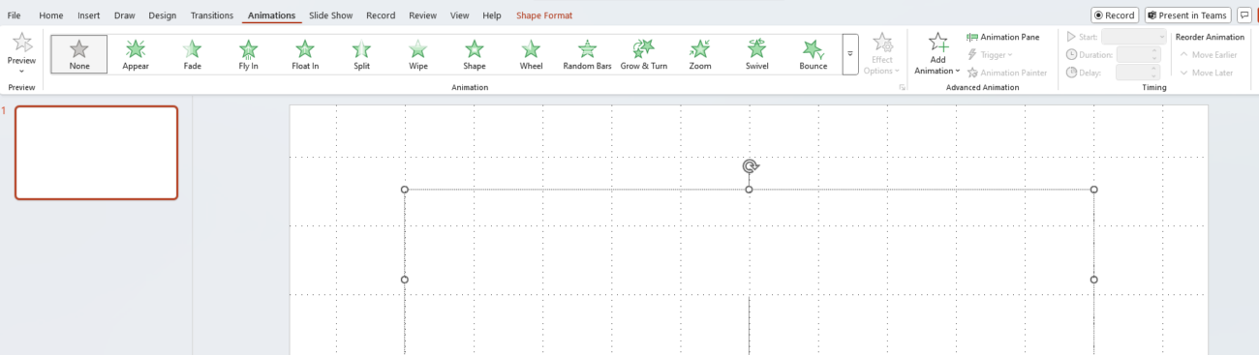This screenshot has height=355, width=1259.
Task: Open the comments icon button
Action: click(1244, 15)
